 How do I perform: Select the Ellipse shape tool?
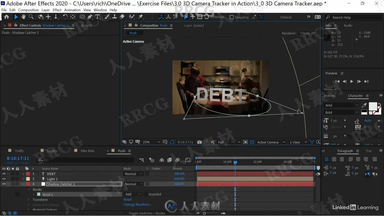82,17
